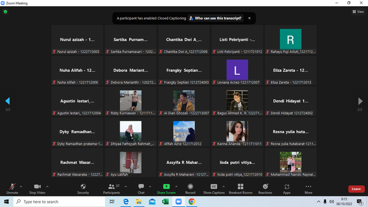The height and width of the screenshot is (207, 368).
Task: Select Dhiyaa Fathiyyah Rahmah's profile picture
Action: coord(131,131)
